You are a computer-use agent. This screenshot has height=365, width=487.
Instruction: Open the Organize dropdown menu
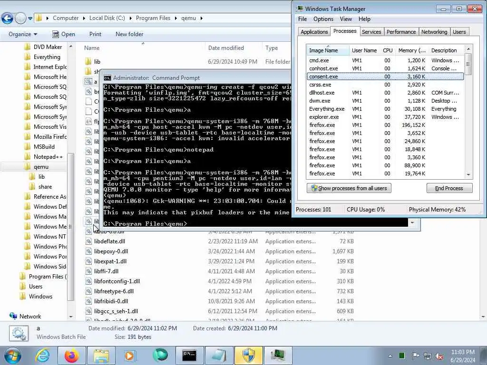click(x=23, y=34)
